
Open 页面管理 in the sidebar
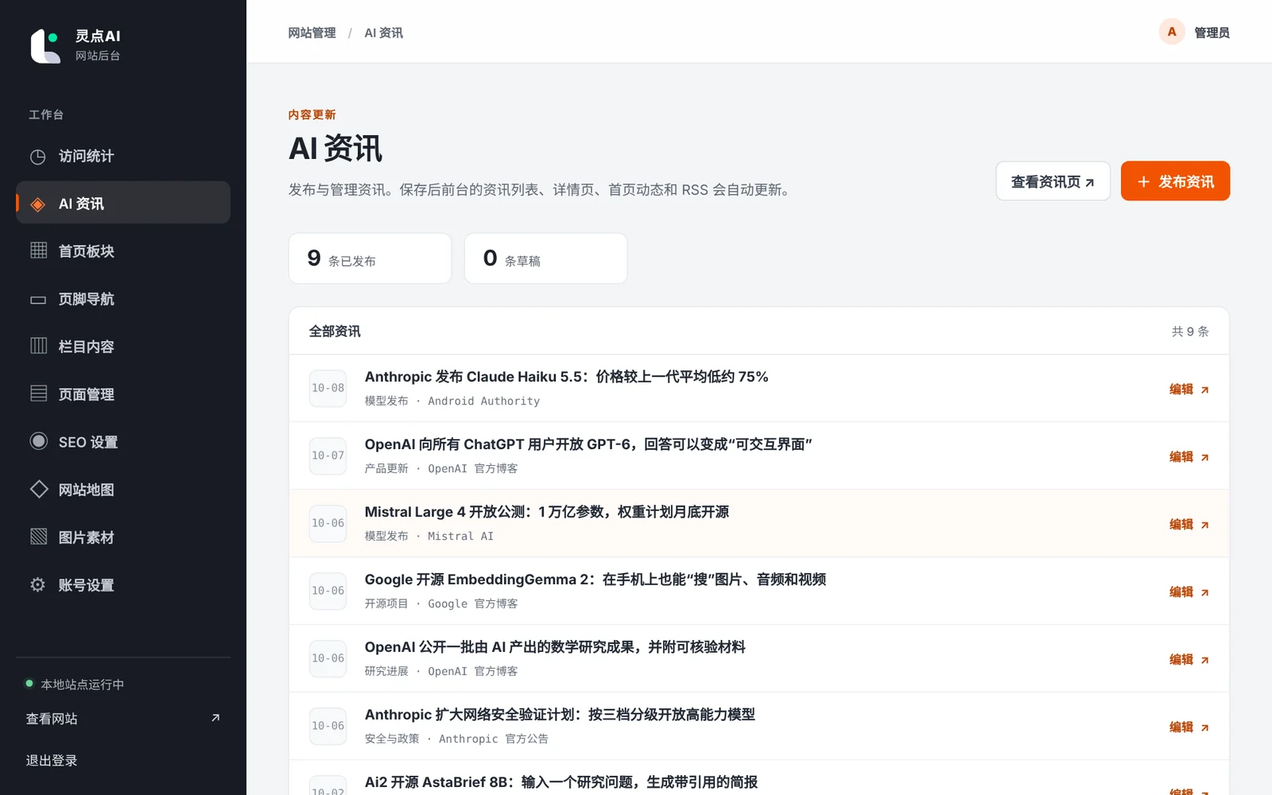point(123,394)
